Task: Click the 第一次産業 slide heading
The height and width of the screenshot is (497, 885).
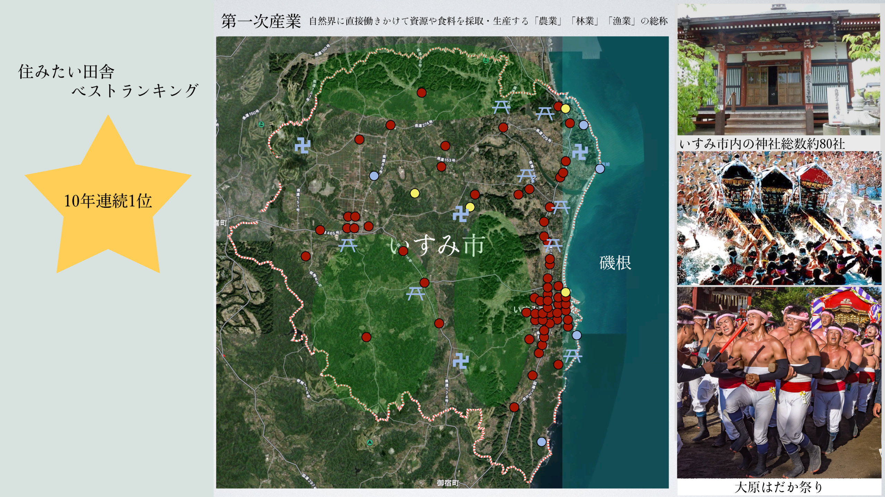Action: pyautogui.click(x=261, y=21)
